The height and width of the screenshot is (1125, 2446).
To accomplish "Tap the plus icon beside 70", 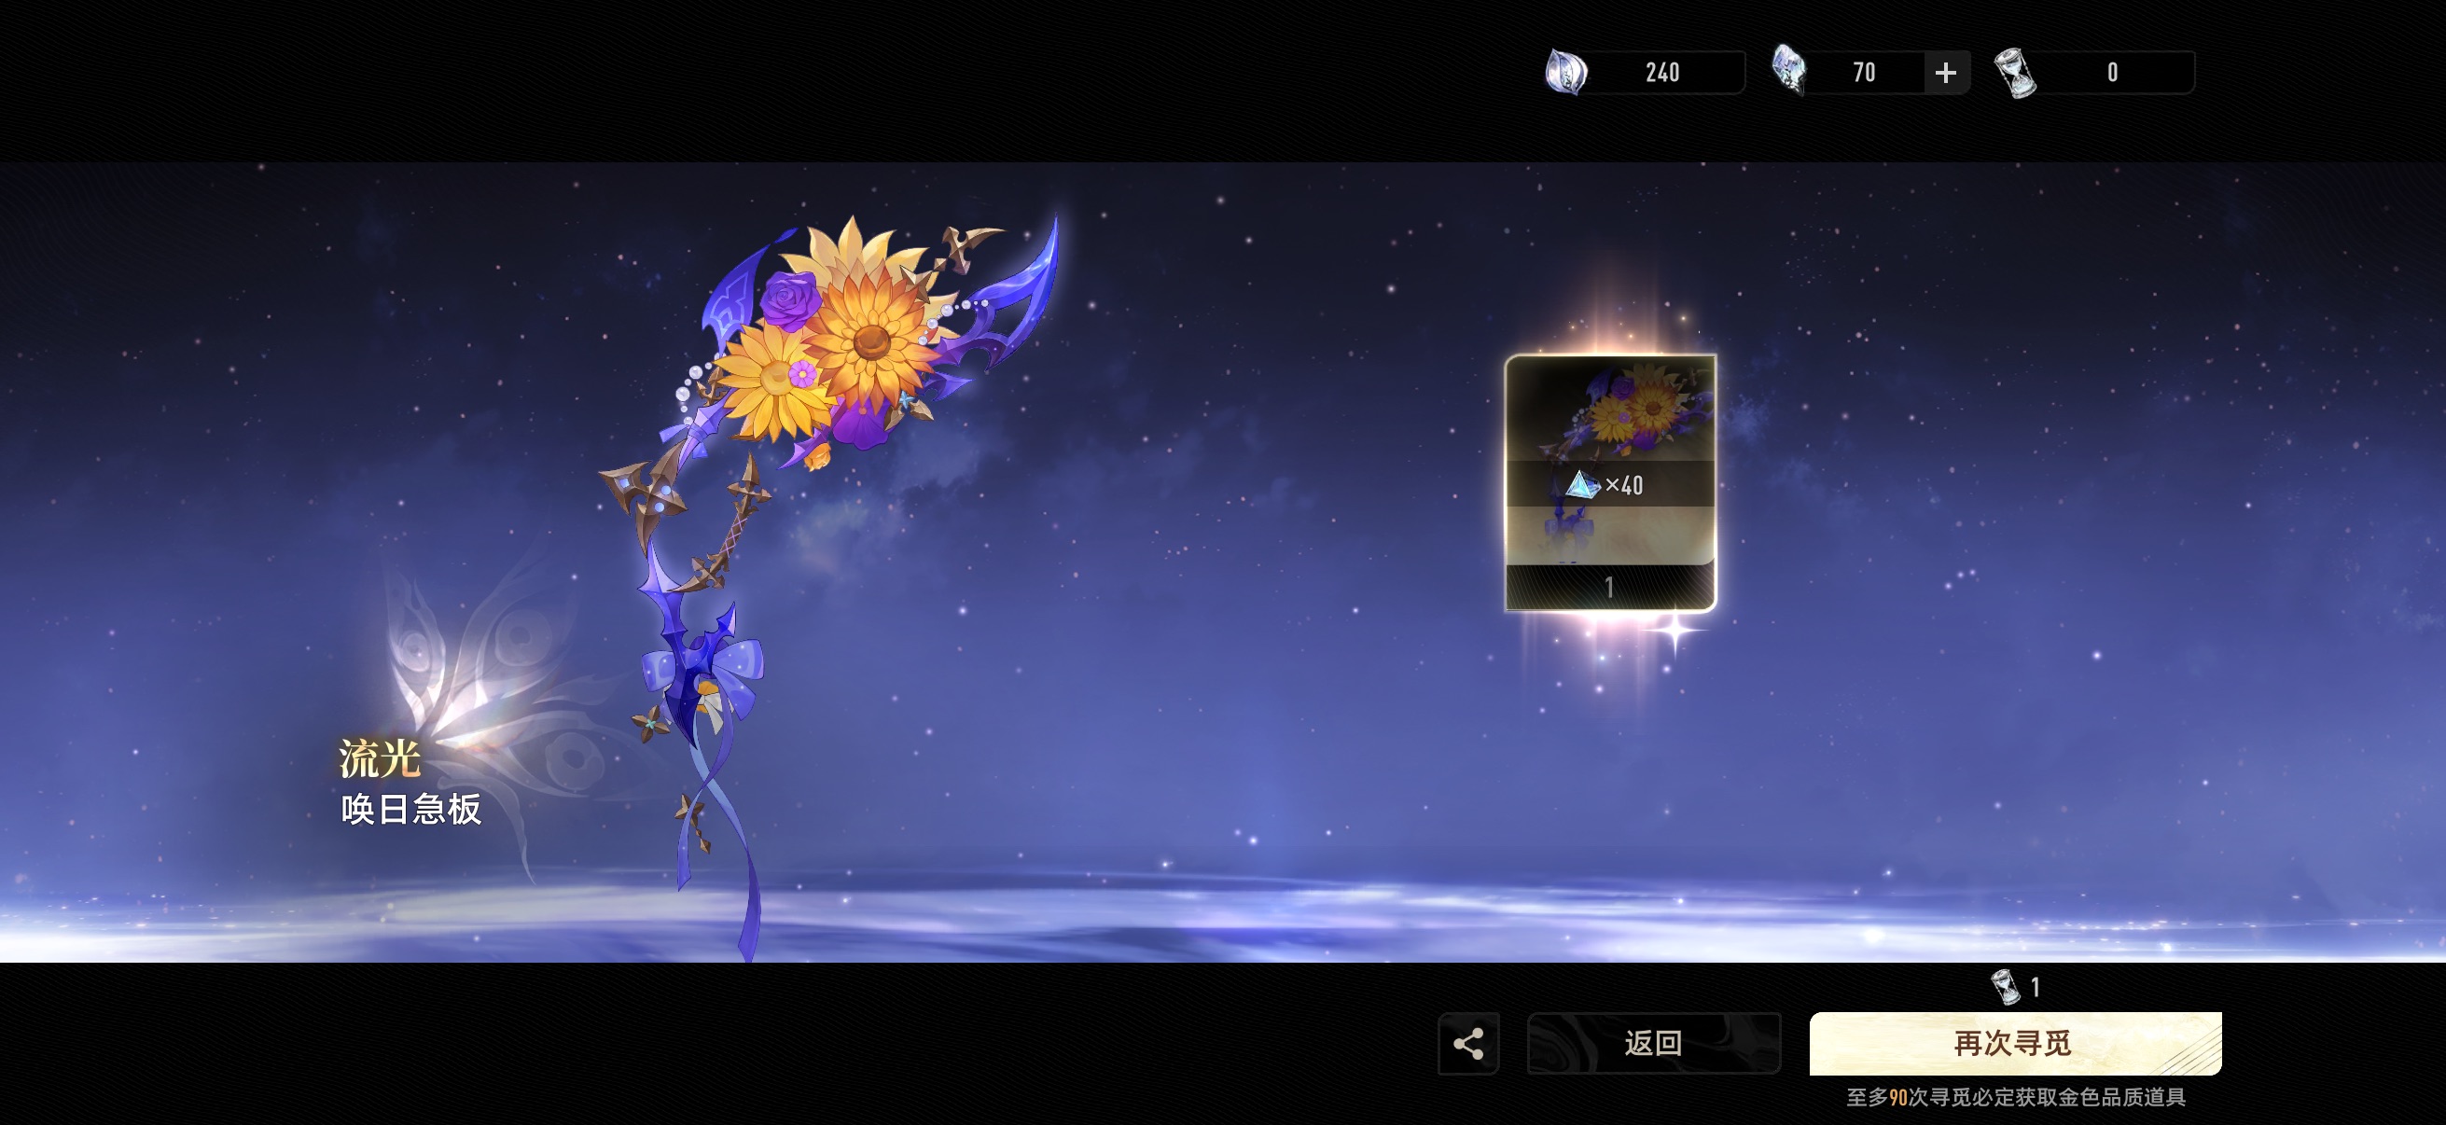I will pyautogui.click(x=1946, y=73).
